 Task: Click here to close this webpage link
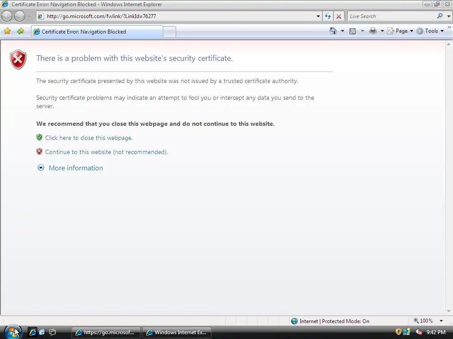click(x=88, y=138)
